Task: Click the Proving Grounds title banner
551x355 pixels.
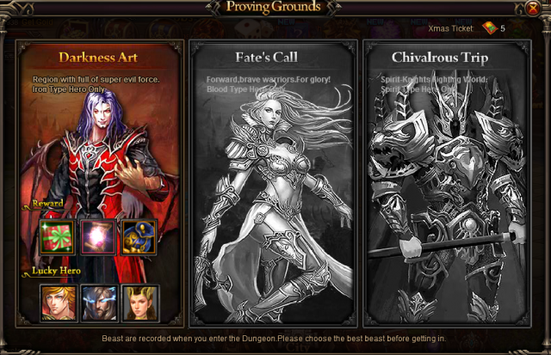Action: [274, 7]
